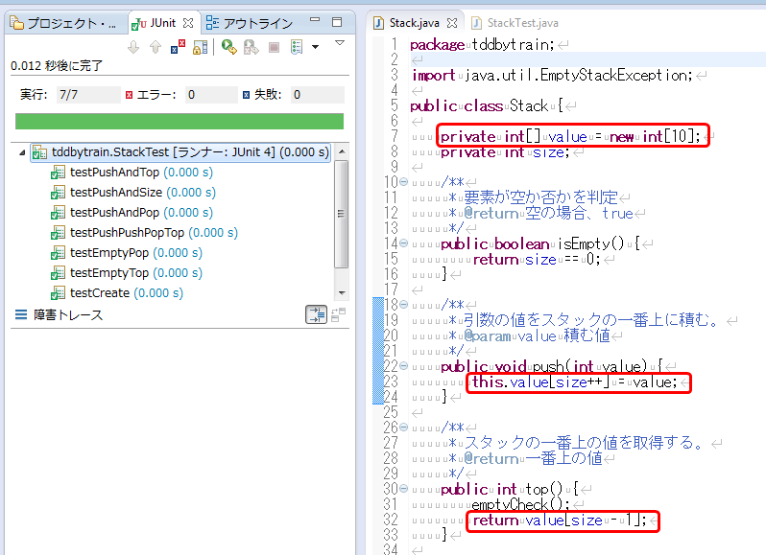Click the red error counter icon
The width and height of the screenshot is (766, 555).
(129, 95)
